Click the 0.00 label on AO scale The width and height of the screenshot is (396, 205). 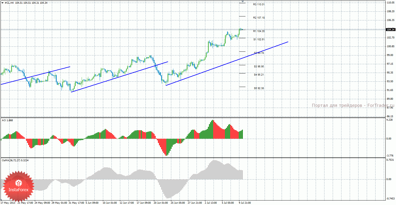click(389, 138)
